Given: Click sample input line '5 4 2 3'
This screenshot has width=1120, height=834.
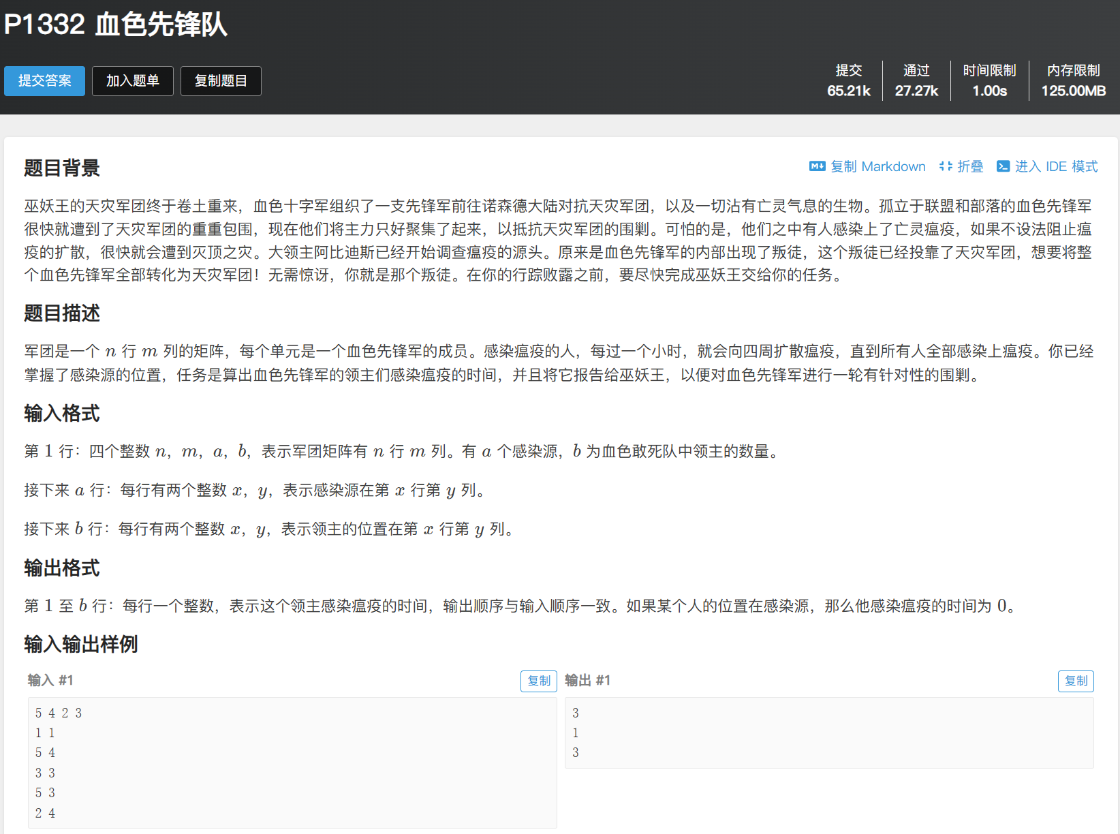Looking at the screenshot, I should click(x=59, y=713).
